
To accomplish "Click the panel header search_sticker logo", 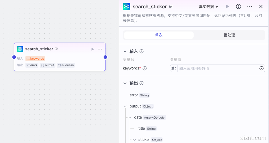I will click(127, 7).
